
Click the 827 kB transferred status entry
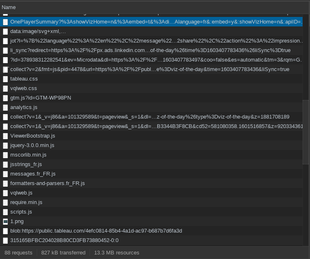click(63, 253)
